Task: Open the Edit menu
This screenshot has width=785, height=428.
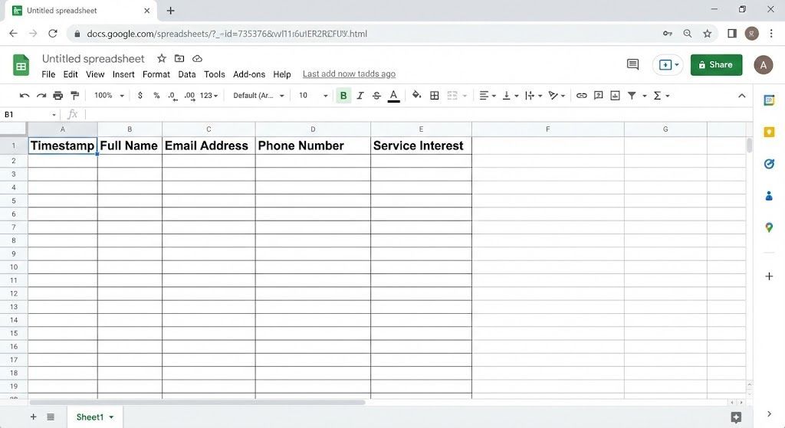Action: [x=70, y=74]
